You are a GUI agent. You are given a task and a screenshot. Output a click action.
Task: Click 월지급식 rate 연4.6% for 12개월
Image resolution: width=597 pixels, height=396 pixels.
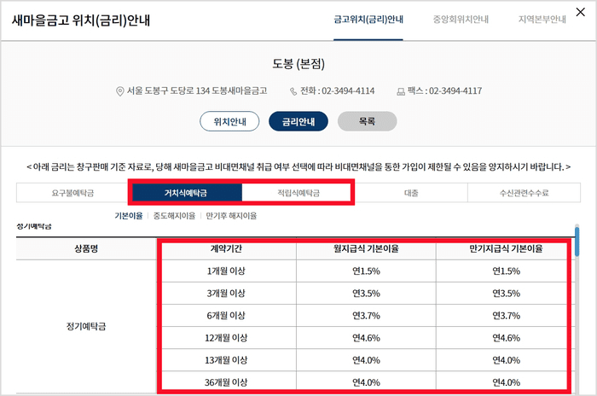pyautogui.click(x=366, y=338)
